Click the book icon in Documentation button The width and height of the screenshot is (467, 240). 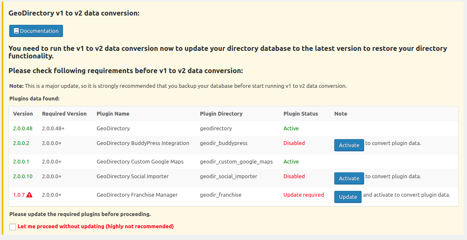coord(16,31)
